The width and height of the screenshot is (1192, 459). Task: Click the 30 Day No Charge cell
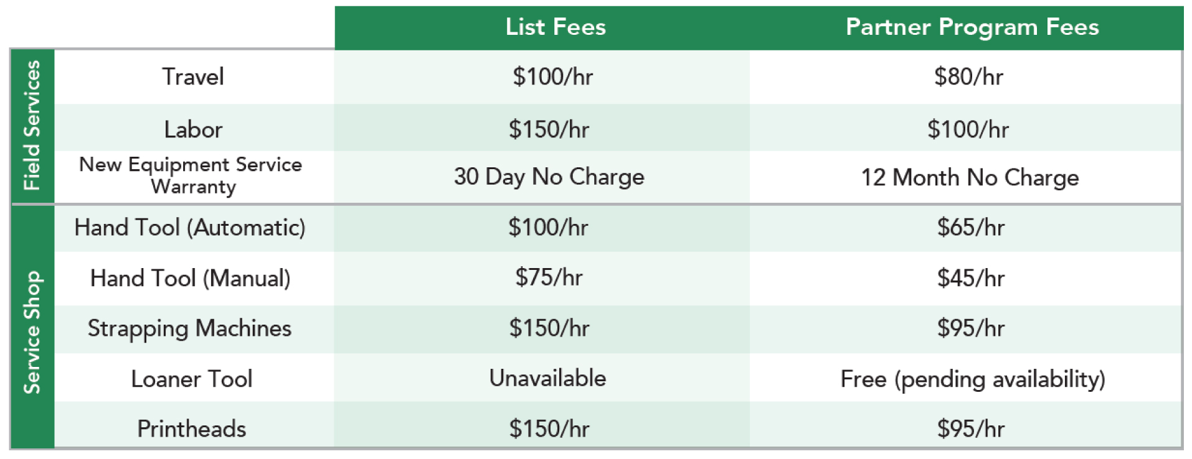[x=549, y=177]
